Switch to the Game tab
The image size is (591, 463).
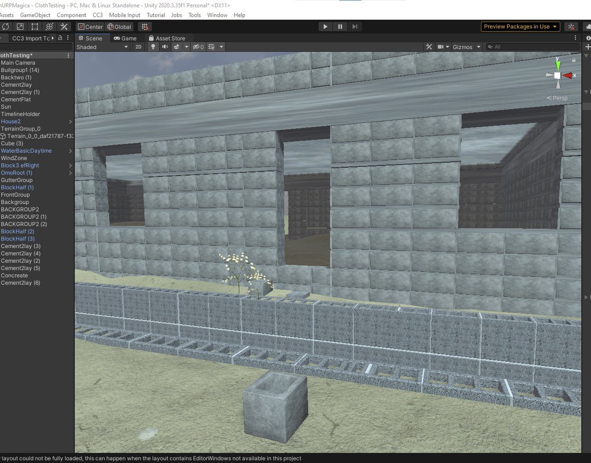(125, 38)
